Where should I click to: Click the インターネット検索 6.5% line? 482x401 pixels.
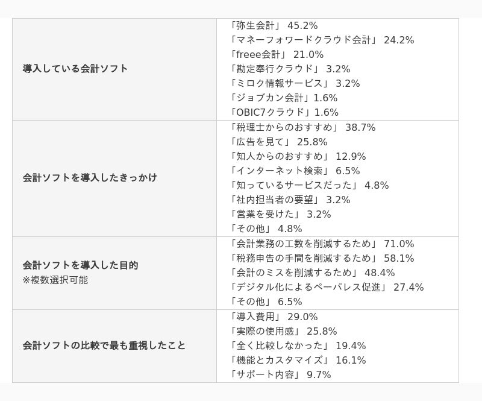[x=295, y=171]
